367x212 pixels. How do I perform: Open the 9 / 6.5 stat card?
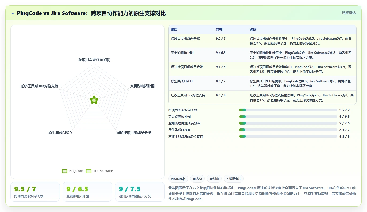click(87, 192)
